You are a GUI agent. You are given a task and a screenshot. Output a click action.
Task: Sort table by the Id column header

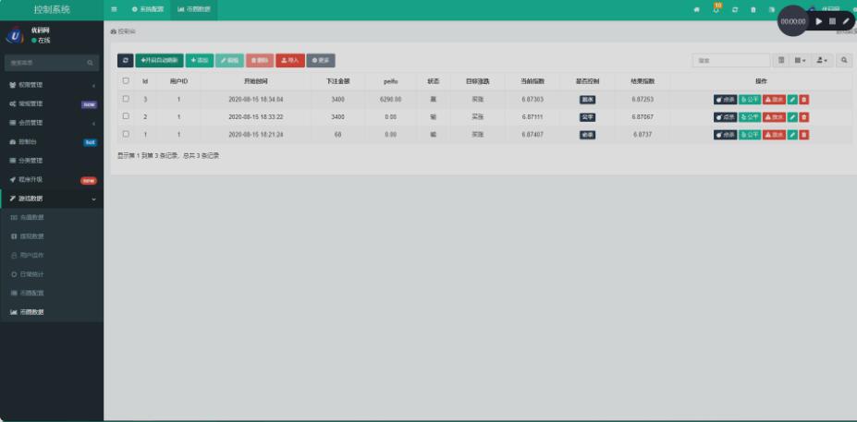145,81
